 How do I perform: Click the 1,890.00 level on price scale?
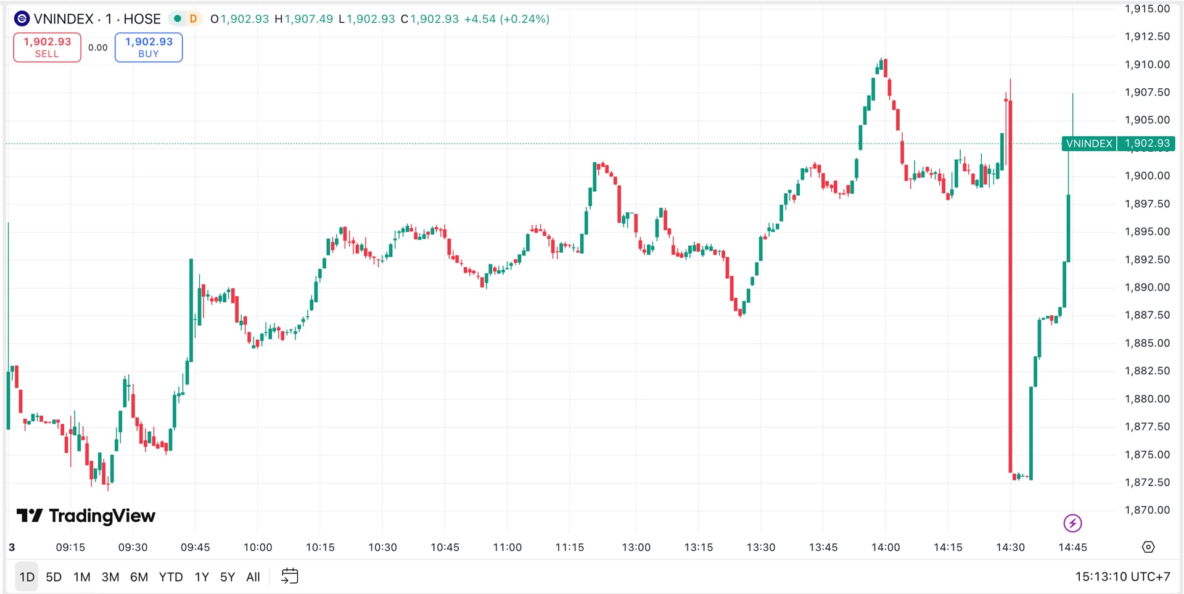1146,287
